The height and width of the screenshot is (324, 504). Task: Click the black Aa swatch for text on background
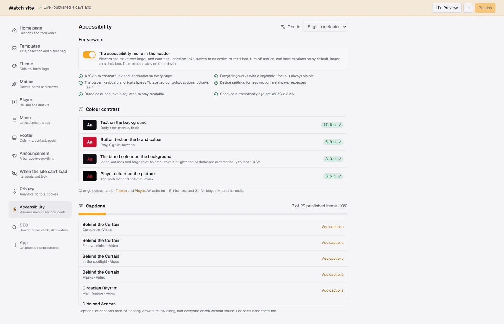[x=90, y=125]
